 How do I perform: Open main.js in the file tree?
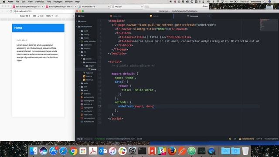[x=88, y=76]
